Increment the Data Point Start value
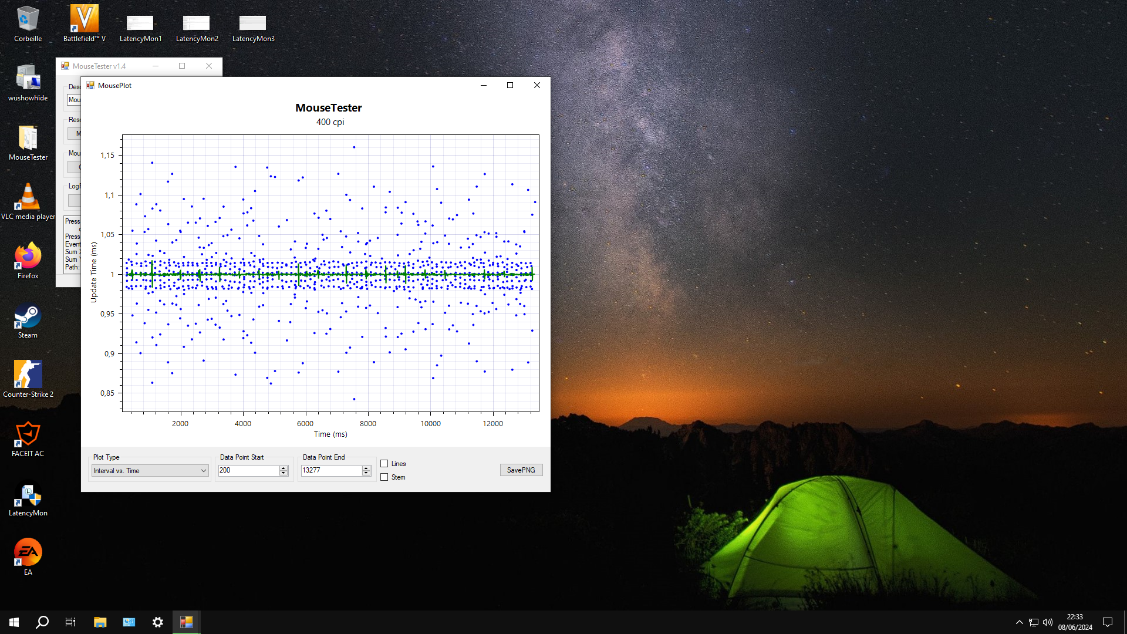The width and height of the screenshot is (1127, 634). pos(284,468)
